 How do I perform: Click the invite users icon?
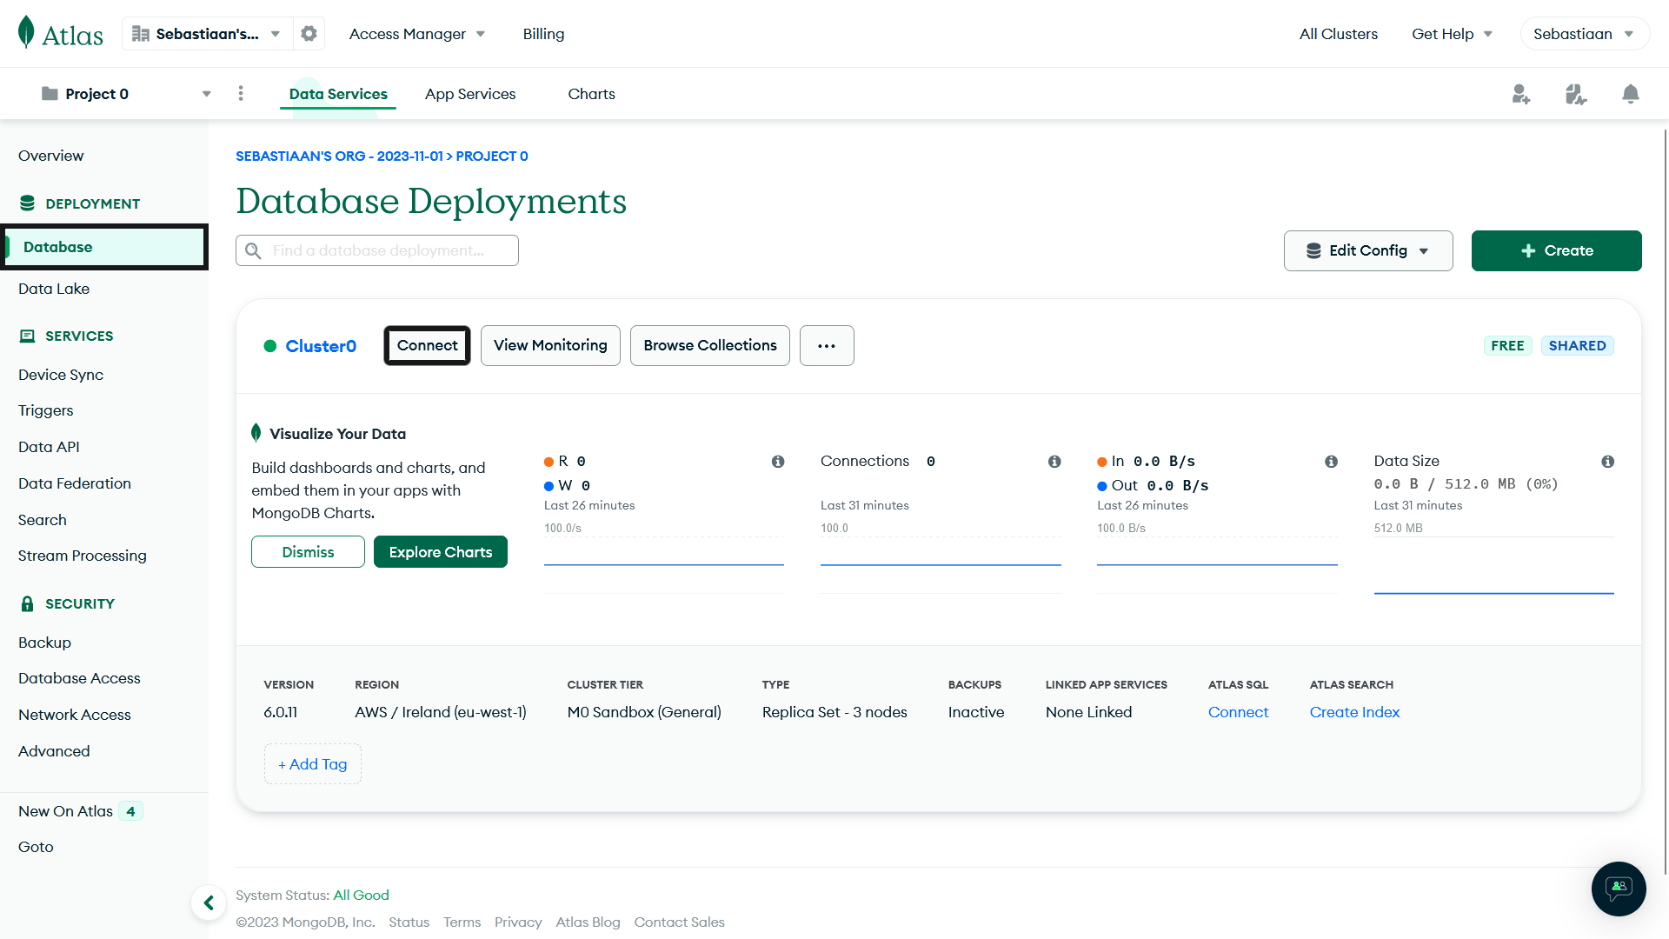[x=1521, y=94]
